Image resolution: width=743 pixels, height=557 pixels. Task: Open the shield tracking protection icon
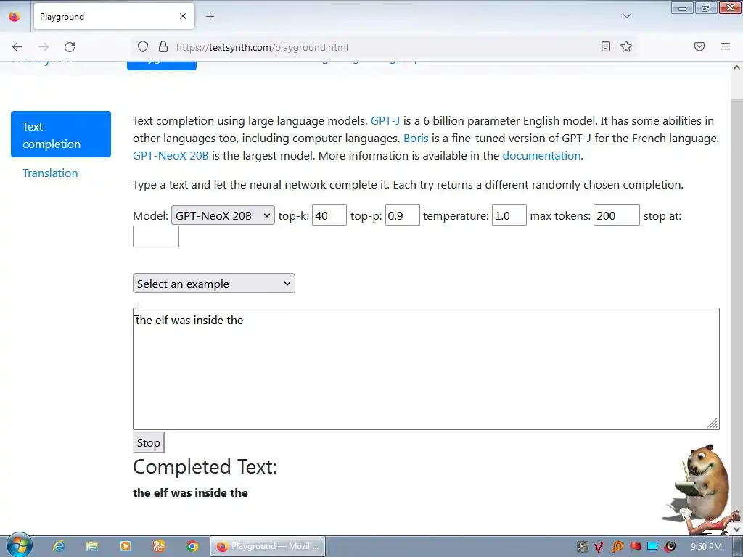(x=143, y=46)
